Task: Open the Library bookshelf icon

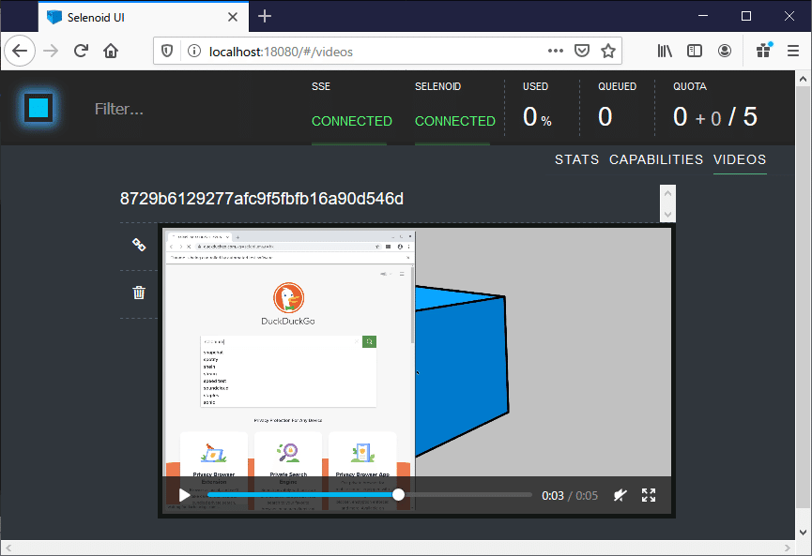Action: click(x=665, y=51)
